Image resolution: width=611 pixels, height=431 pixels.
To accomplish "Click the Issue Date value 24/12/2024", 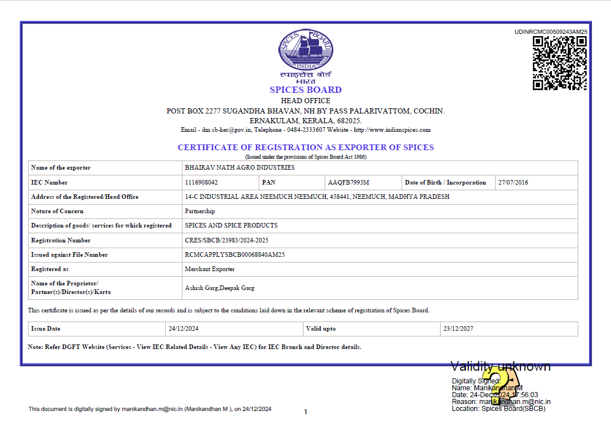I will click(x=183, y=329).
